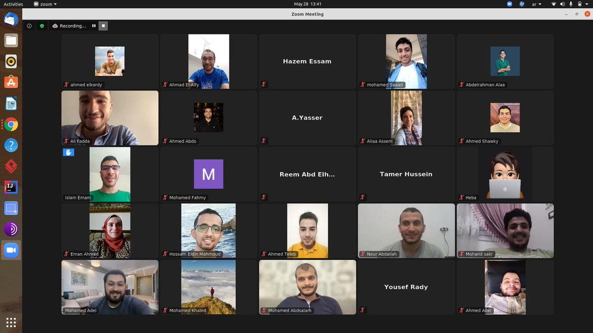Select Hossam Eldin Mahmoud's tile
This screenshot has width=593, height=333.
click(209, 231)
